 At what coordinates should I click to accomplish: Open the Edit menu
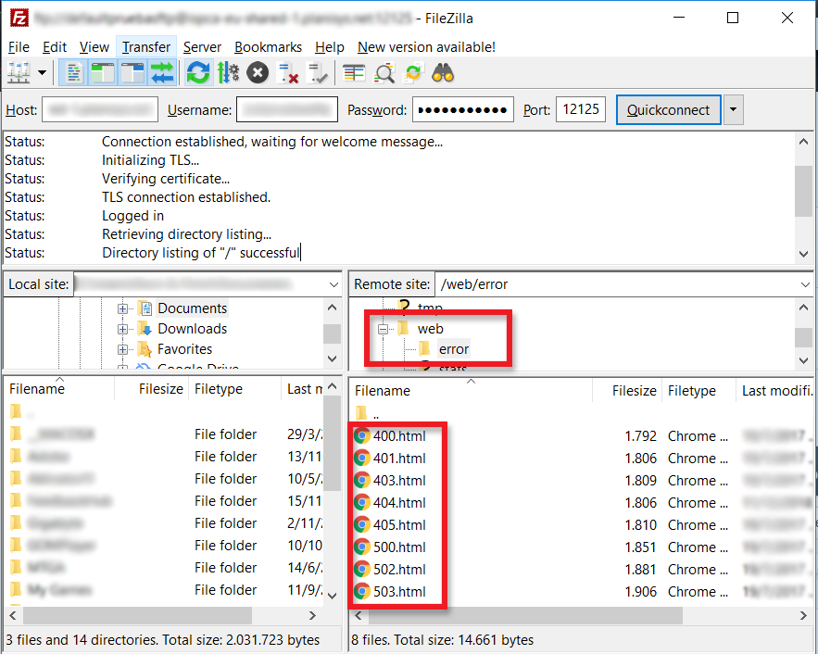[x=55, y=47]
